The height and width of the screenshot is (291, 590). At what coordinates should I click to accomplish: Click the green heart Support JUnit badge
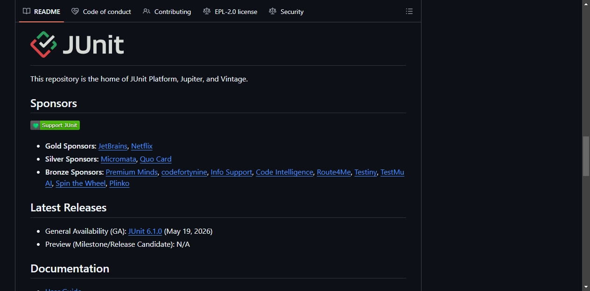pyautogui.click(x=55, y=125)
